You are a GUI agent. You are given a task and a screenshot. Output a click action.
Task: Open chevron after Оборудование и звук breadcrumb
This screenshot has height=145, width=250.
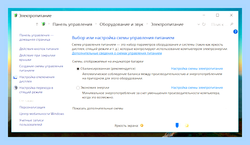point(147,24)
